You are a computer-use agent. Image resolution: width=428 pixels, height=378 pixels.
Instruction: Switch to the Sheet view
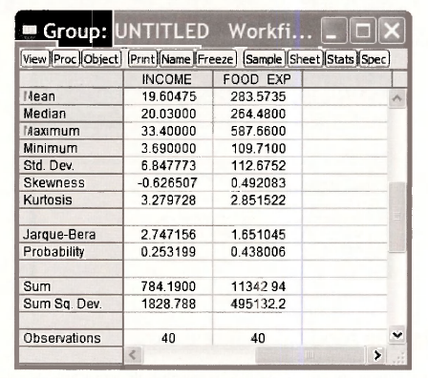(x=305, y=59)
